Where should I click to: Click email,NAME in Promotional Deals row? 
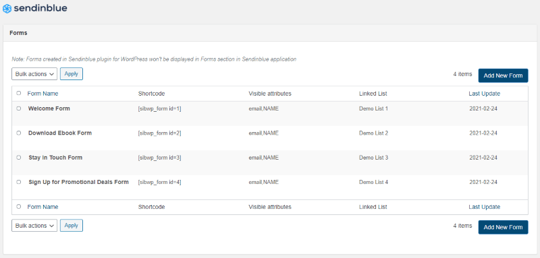263,182
